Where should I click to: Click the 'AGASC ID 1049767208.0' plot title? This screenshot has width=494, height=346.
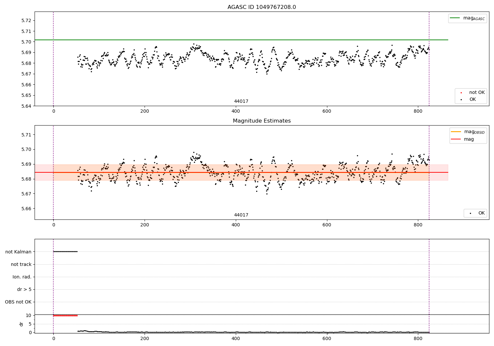coord(261,7)
